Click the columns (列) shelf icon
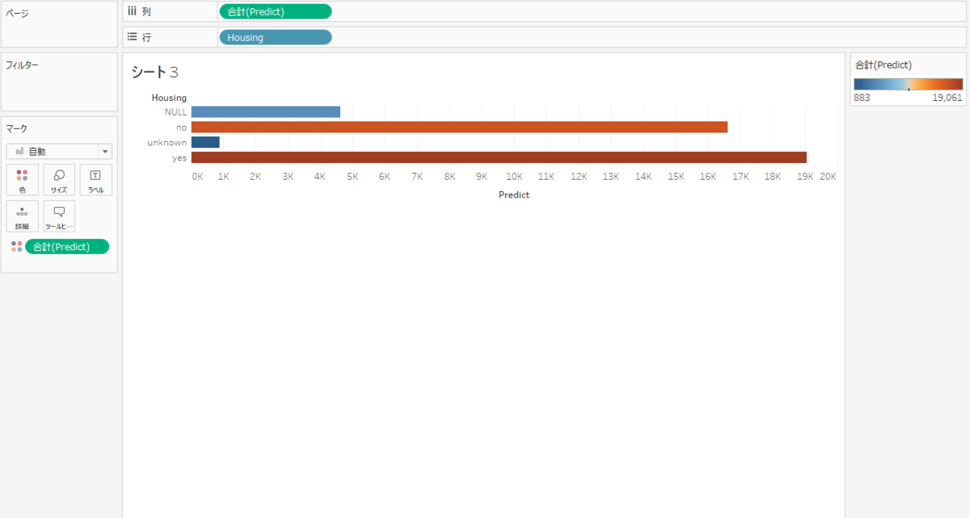The height and width of the screenshot is (518, 970). [132, 11]
